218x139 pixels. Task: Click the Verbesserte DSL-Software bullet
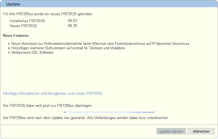point(32,52)
